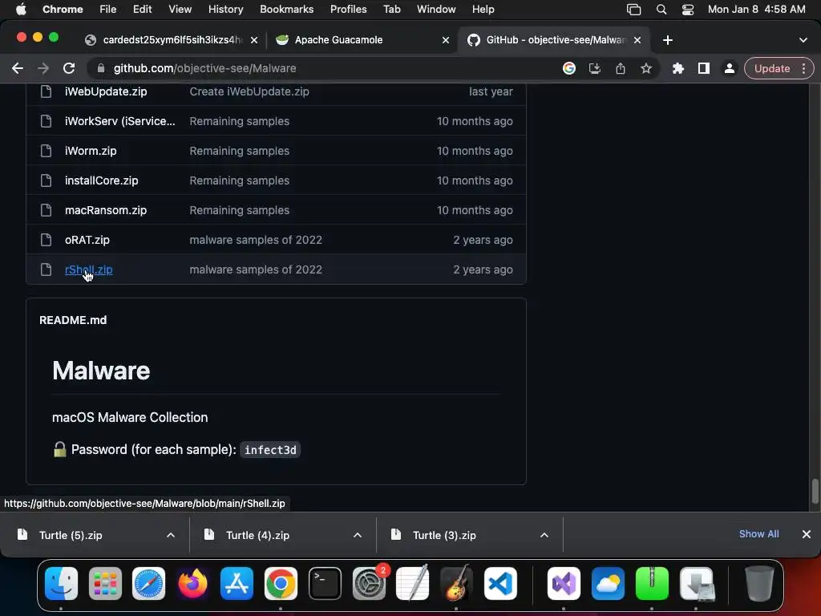This screenshot has width=821, height=616.
Task: Click the share page icon
Action: coord(621,69)
